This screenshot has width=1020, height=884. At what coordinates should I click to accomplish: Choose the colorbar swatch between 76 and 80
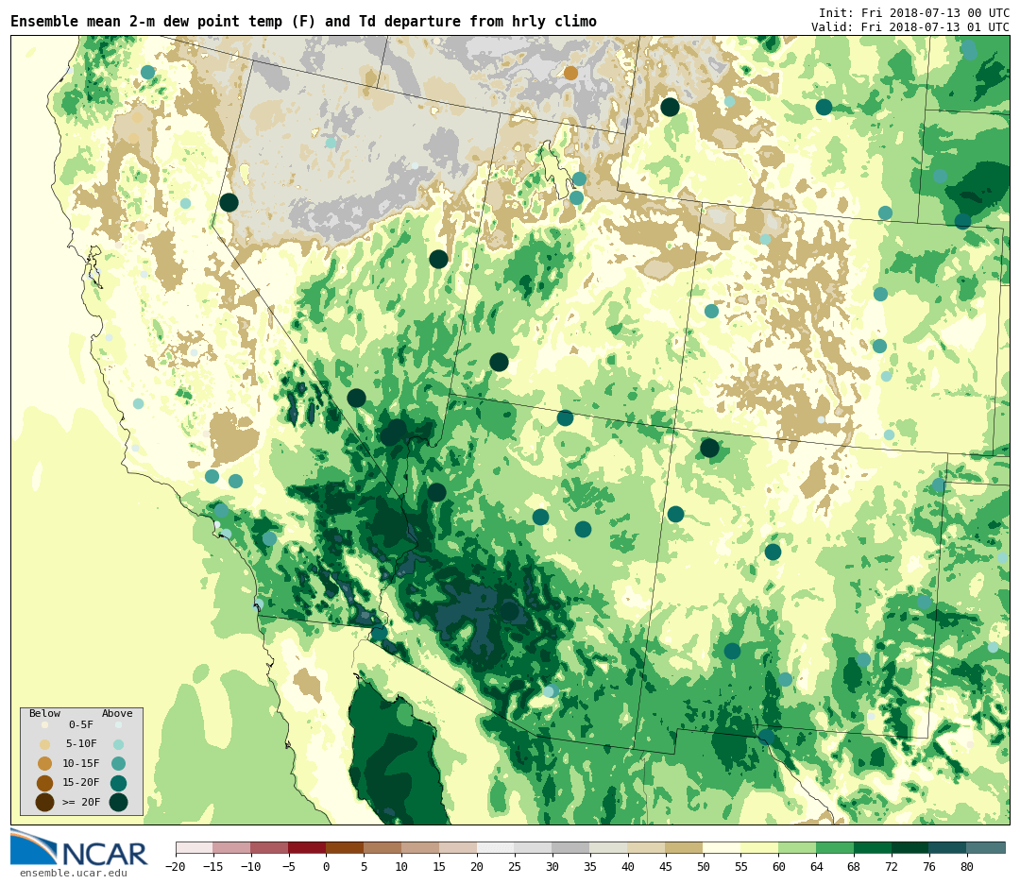tap(947, 847)
